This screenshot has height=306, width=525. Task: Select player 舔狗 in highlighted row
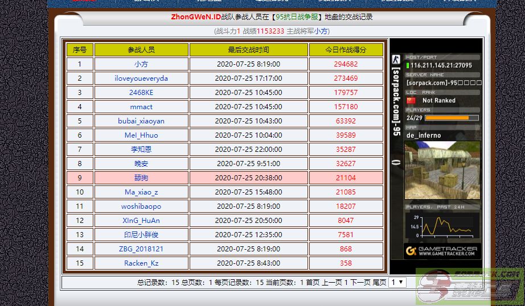(x=141, y=178)
